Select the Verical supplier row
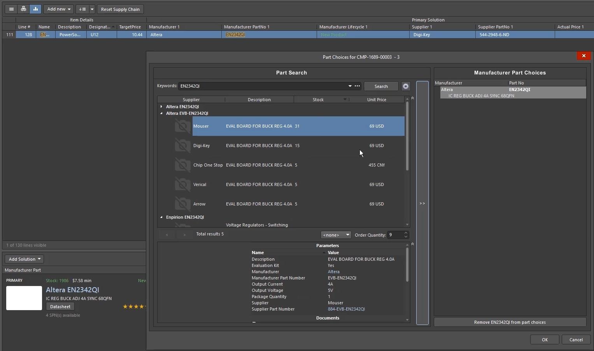This screenshot has height=351, width=594. tap(298, 184)
